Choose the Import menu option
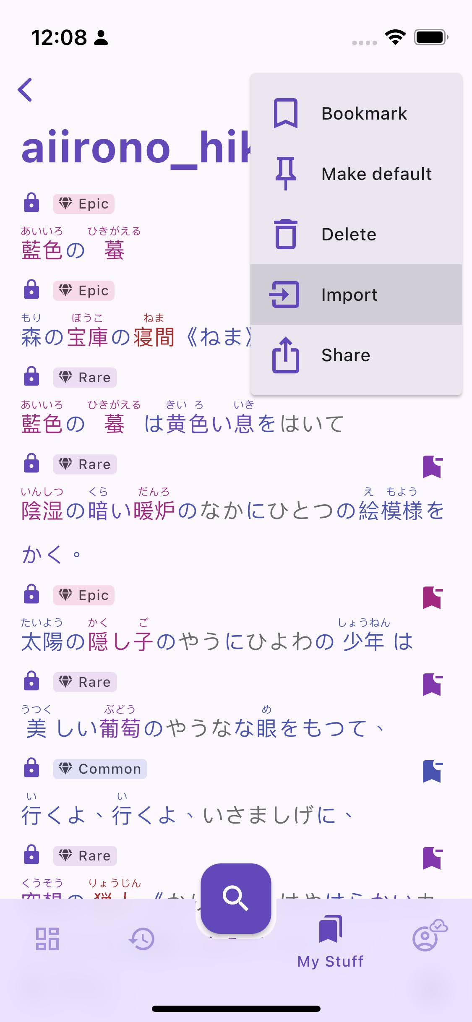 [356, 295]
